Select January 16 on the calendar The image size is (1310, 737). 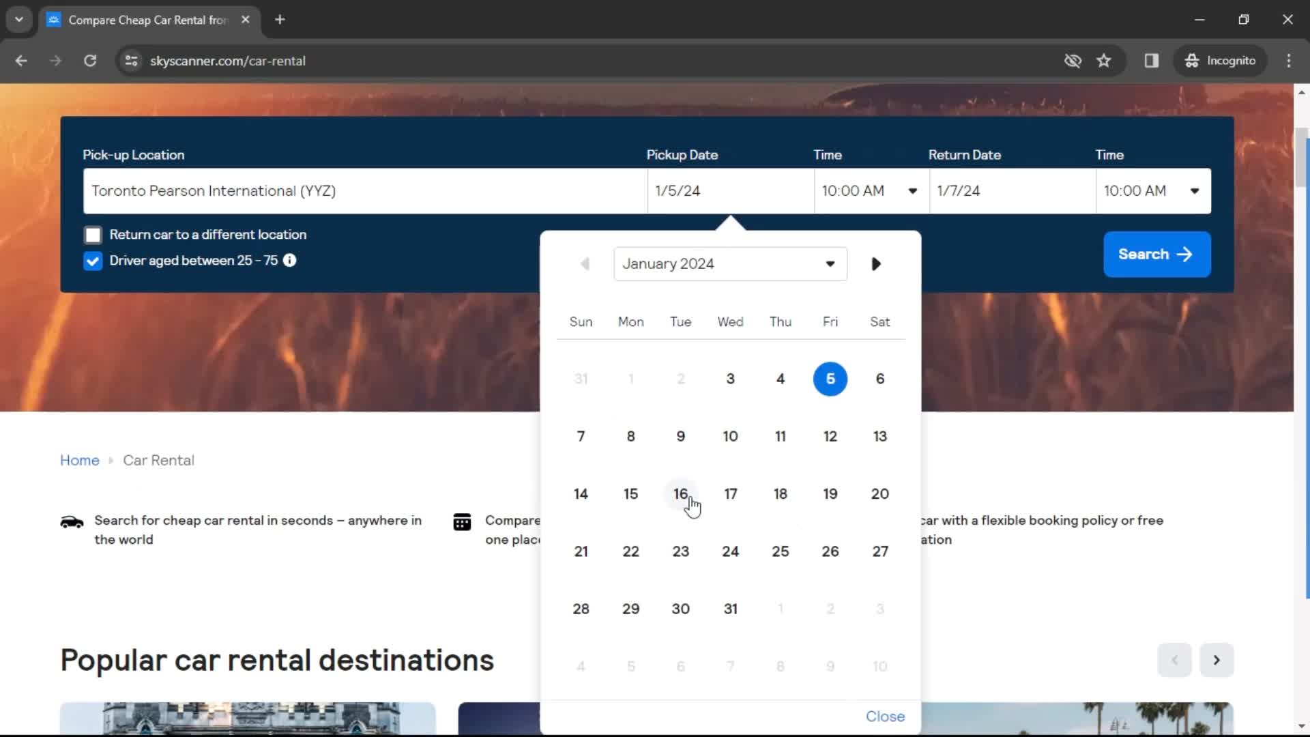tap(680, 493)
